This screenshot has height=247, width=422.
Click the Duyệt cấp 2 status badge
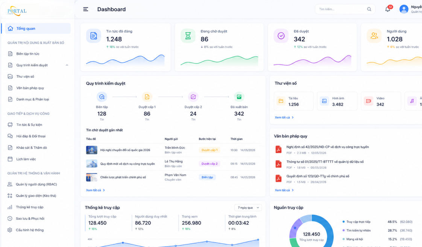[209, 164]
